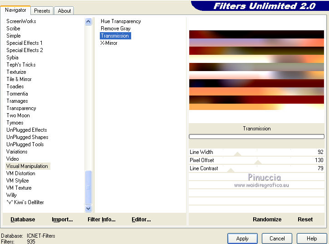Select Willy filter category

(11, 195)
